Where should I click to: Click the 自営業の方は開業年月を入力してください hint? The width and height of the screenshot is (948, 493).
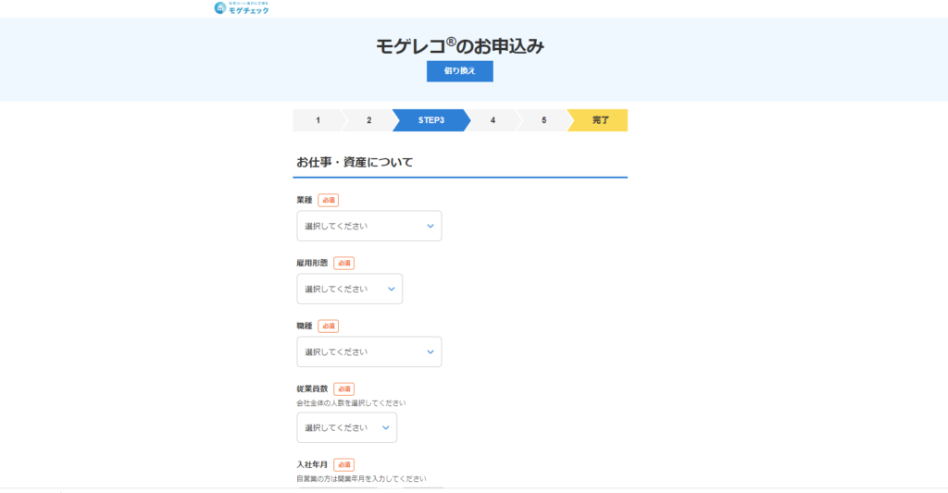point(361,478)
